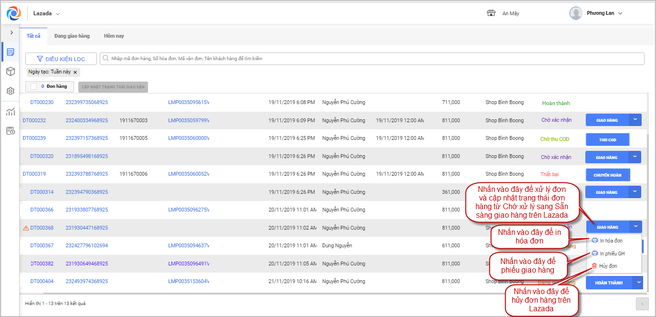Open the Lazada channel dropdown
The image size is (656, 317).
[x=46, y=13]
